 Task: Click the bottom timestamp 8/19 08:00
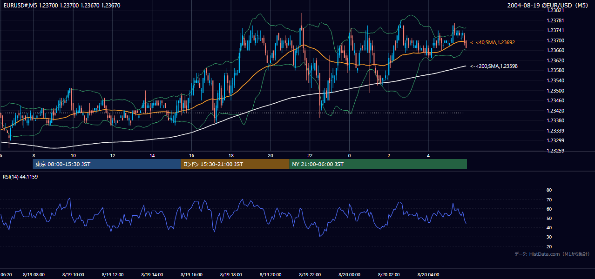(34, 275)
